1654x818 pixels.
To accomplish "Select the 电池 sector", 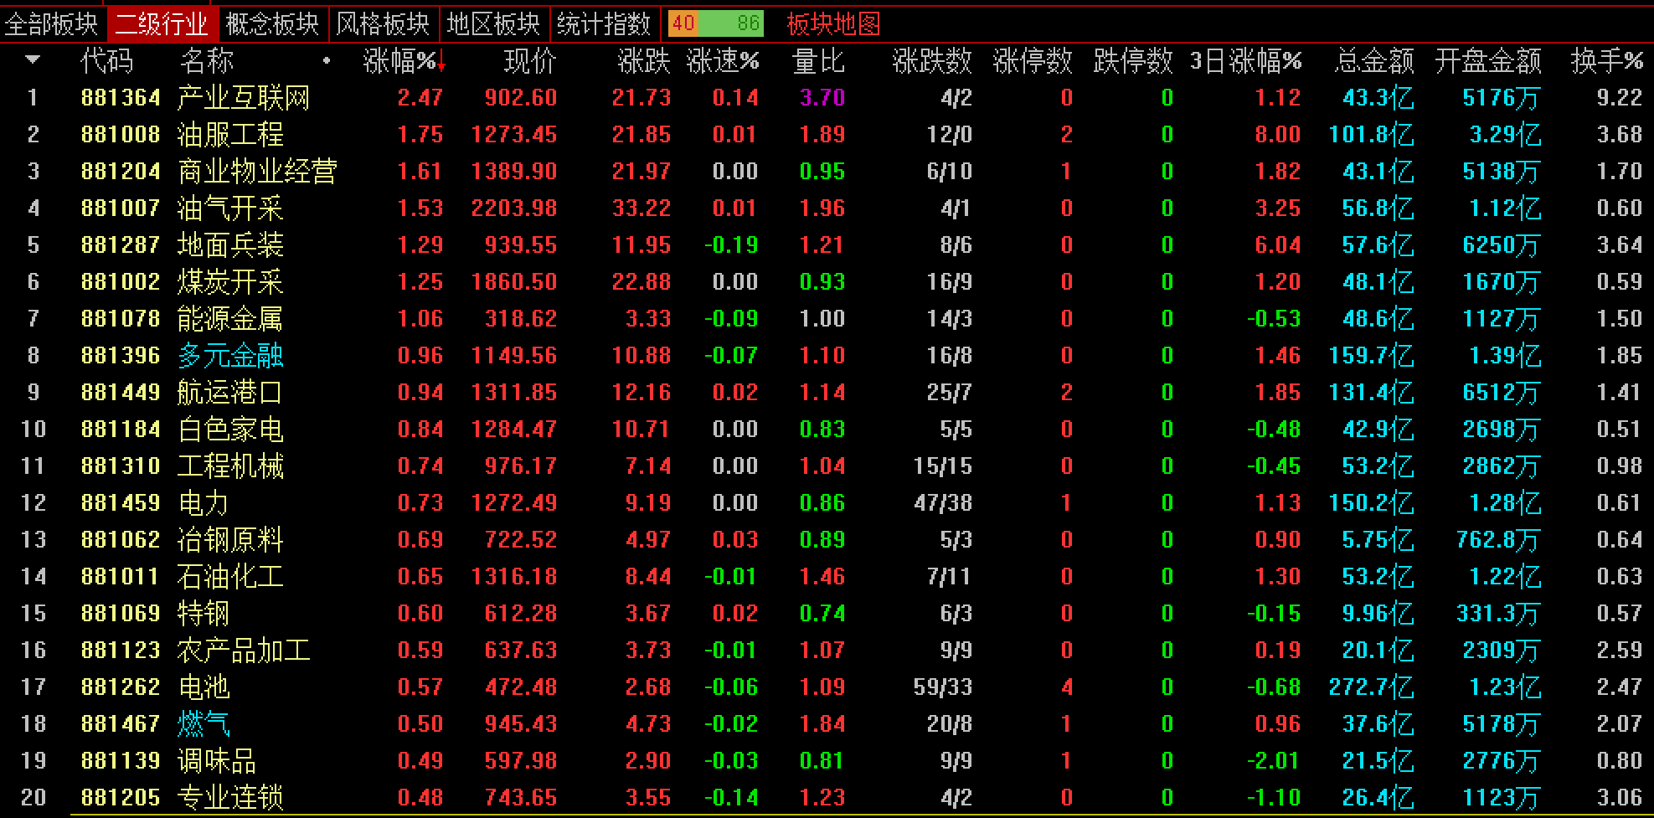I will coord(204,687).
